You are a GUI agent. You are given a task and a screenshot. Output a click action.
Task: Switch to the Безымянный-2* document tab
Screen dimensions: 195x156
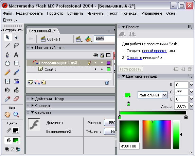[x=43, y=31]
